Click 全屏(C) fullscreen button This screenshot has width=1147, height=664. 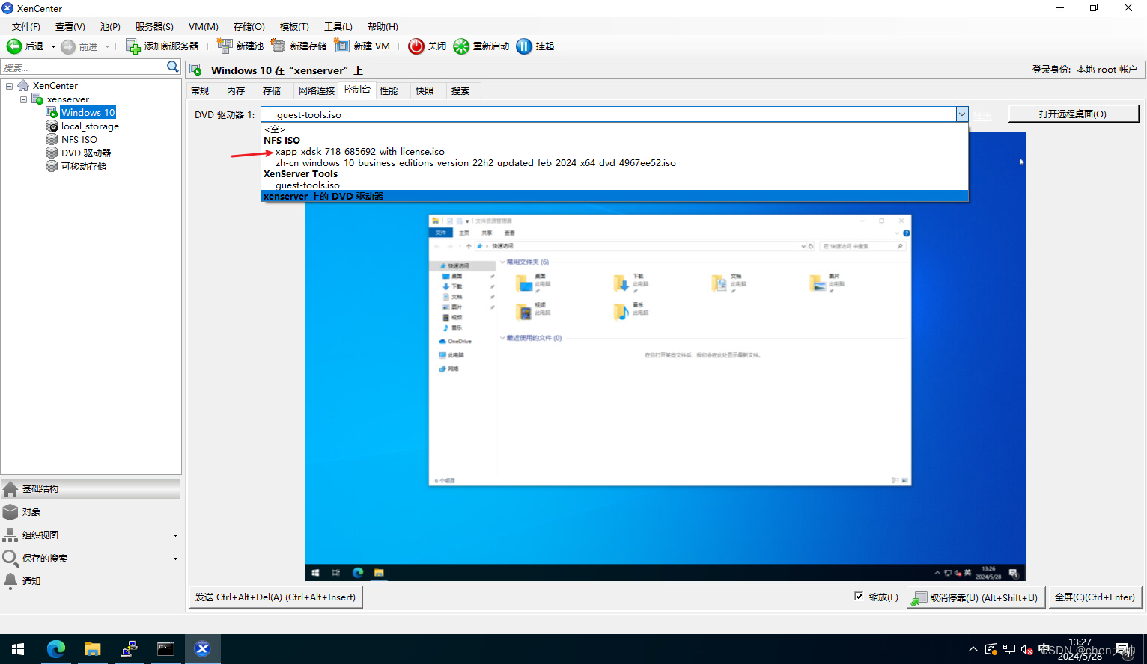pos(1095,597)
